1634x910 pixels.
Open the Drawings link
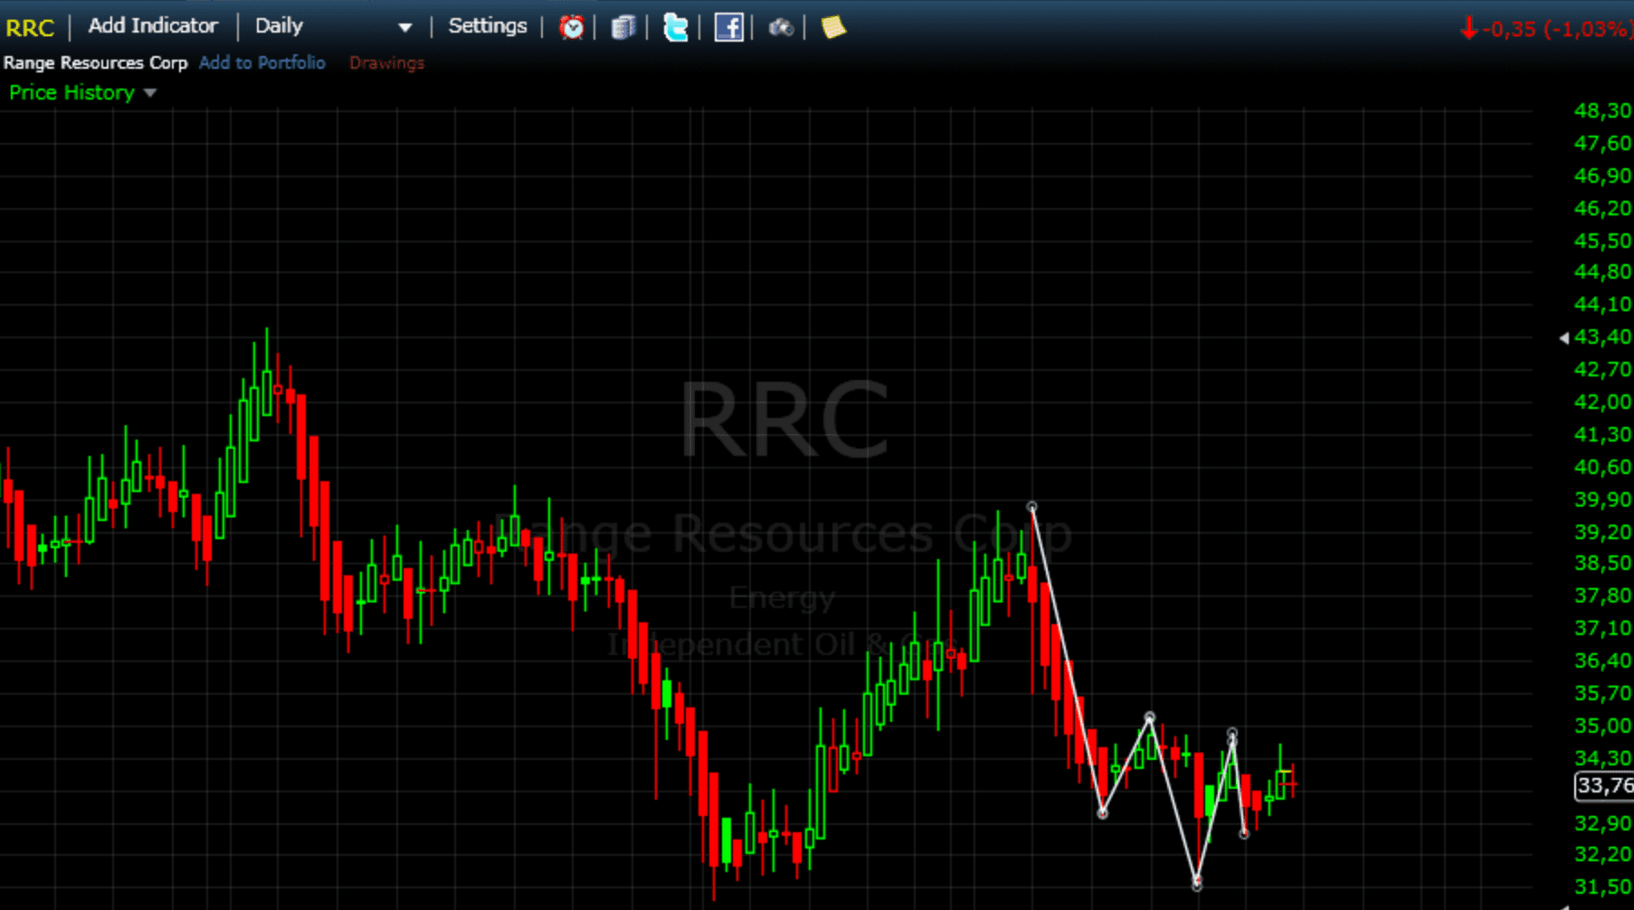point(386,62)
